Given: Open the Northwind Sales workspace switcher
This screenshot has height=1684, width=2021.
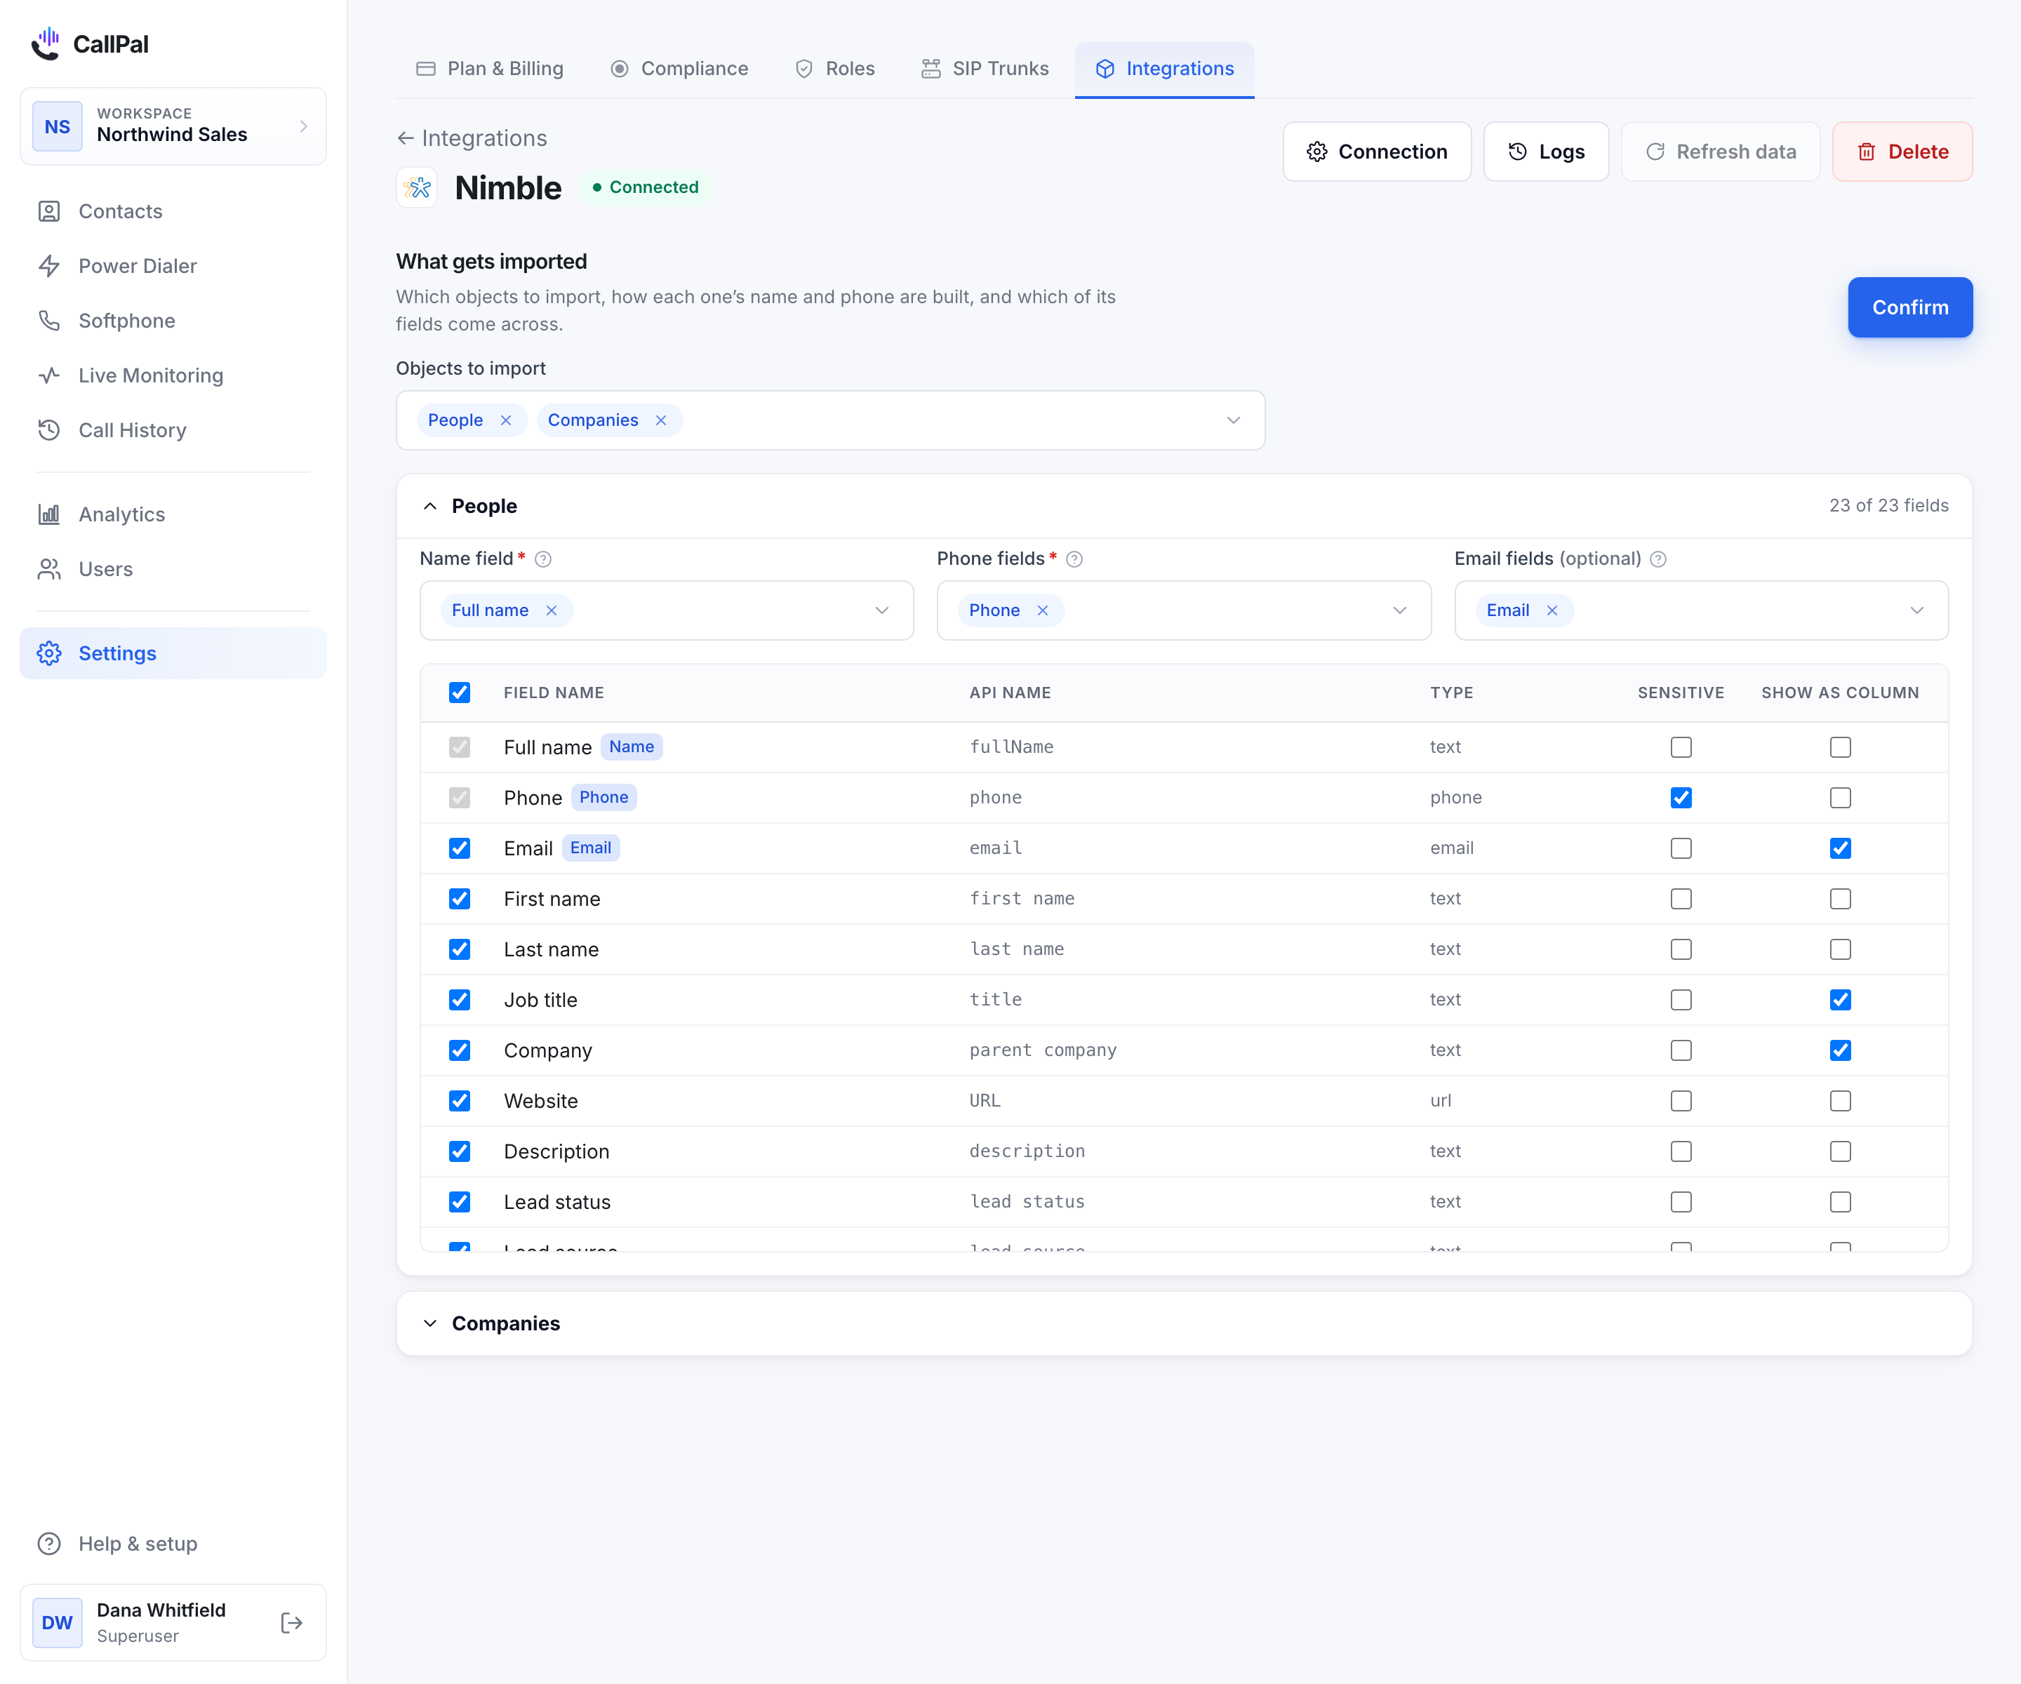Looking at the screenshot, I should click(173, 126).
